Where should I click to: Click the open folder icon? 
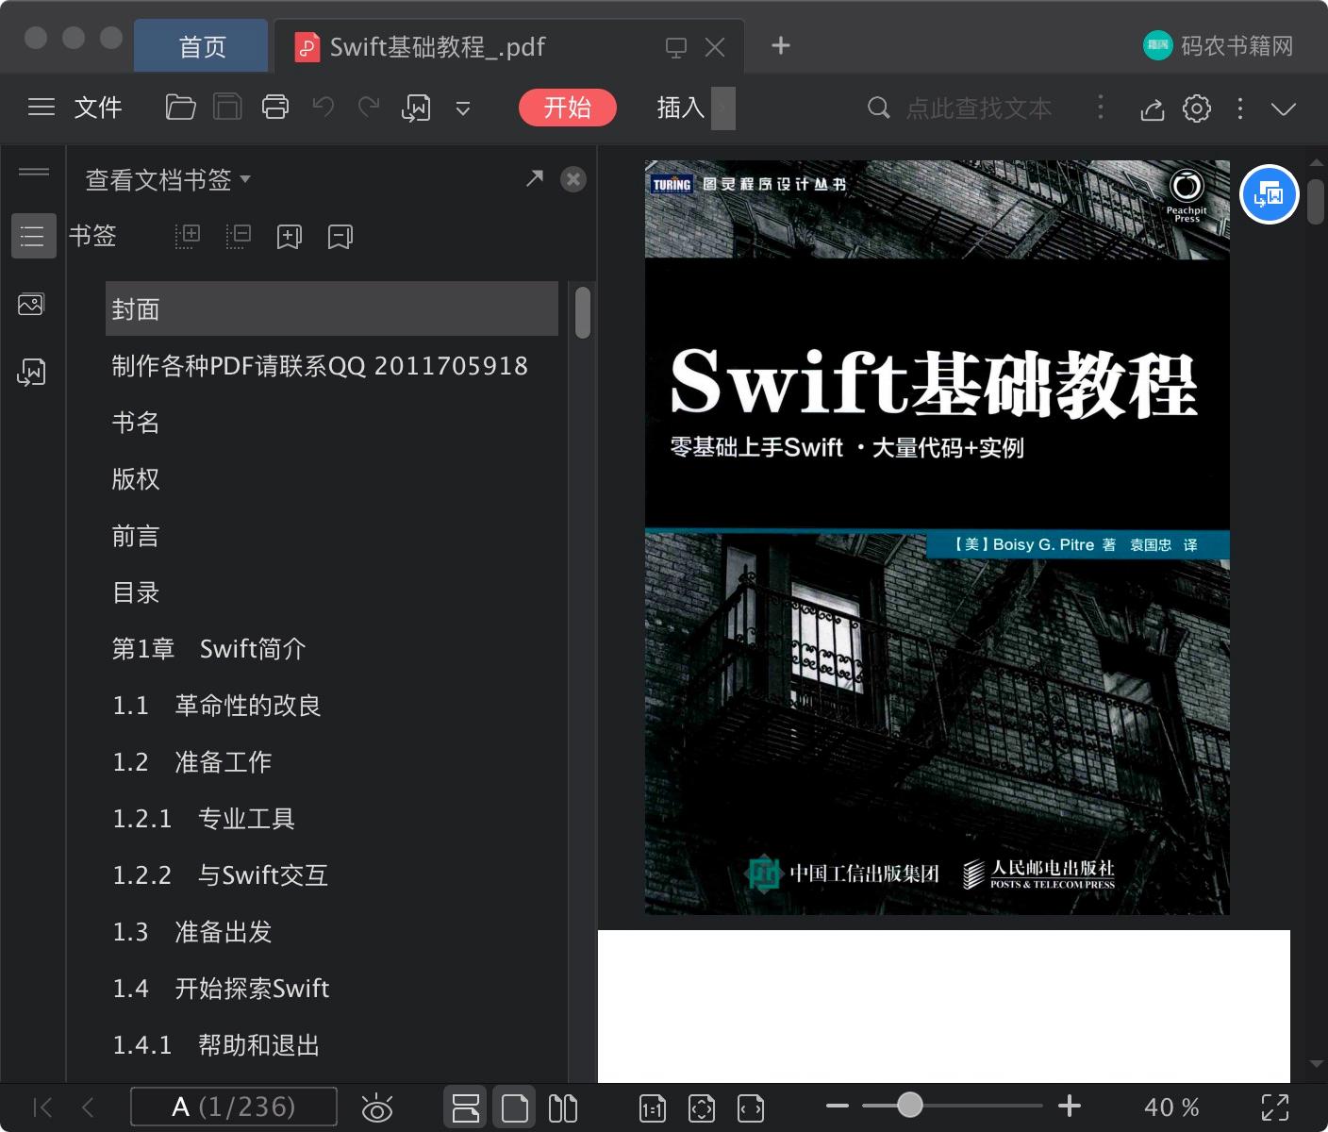coord(180,108)
